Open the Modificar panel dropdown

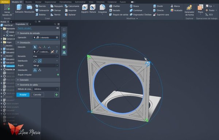pyautogui.click(x=132, y=19)
